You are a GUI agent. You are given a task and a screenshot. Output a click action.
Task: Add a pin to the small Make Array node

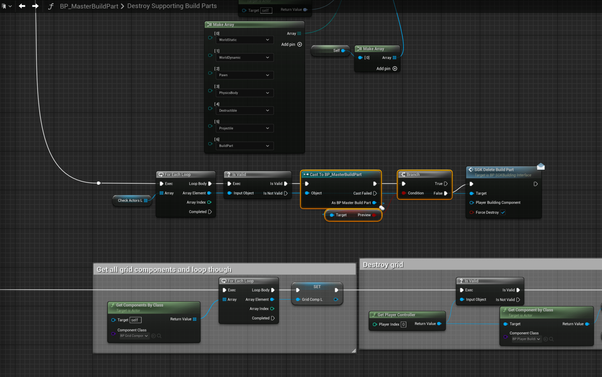395,68
